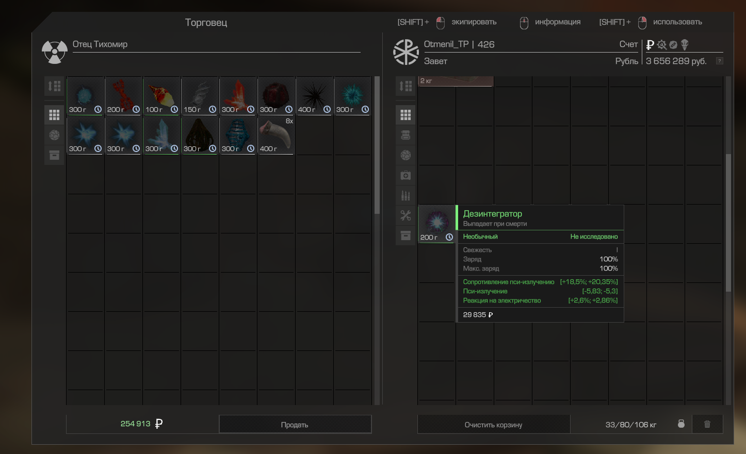746x454 pixels.
Task: Toggle sort order in player inventory
Action: pyautogui.click(x=406, y=86)
